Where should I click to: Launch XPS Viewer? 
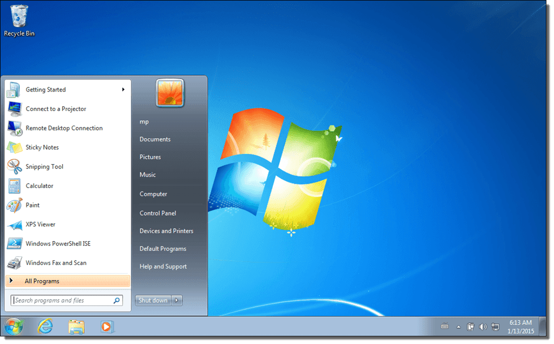41,224
